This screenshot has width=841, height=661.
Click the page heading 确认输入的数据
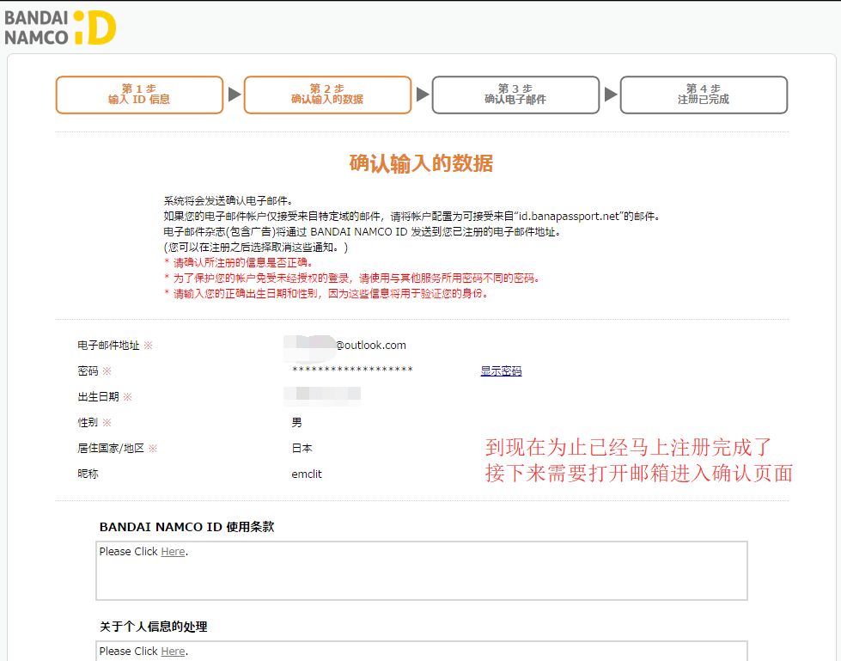(x=421, y=163)
